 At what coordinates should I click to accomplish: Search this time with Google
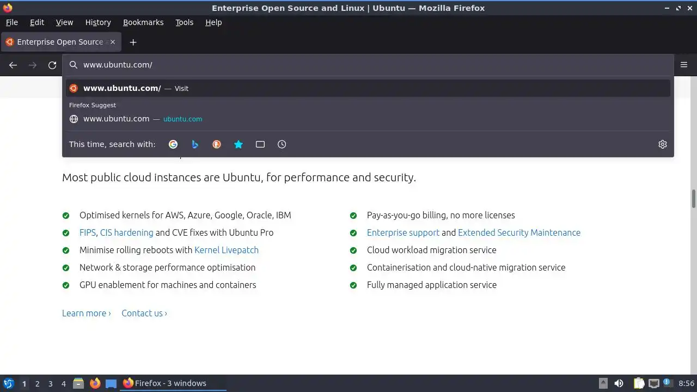pos(173,144)
